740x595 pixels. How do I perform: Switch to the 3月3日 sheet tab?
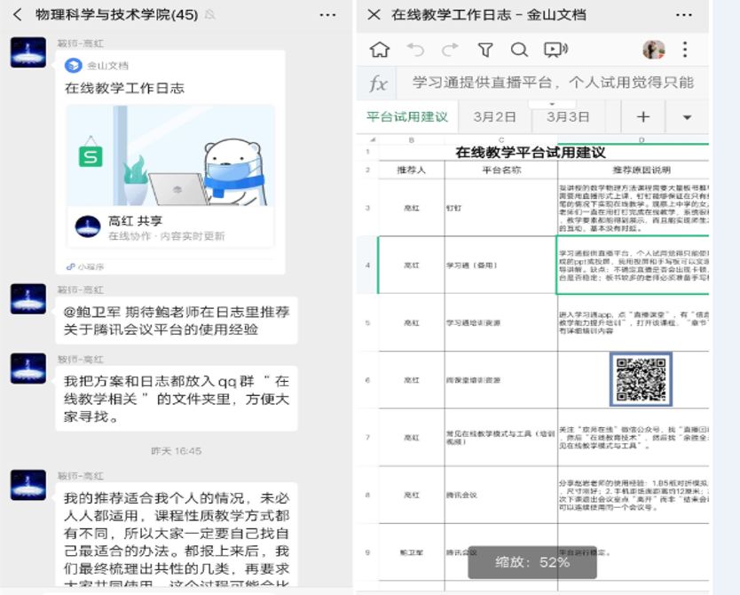pos(568,117)
